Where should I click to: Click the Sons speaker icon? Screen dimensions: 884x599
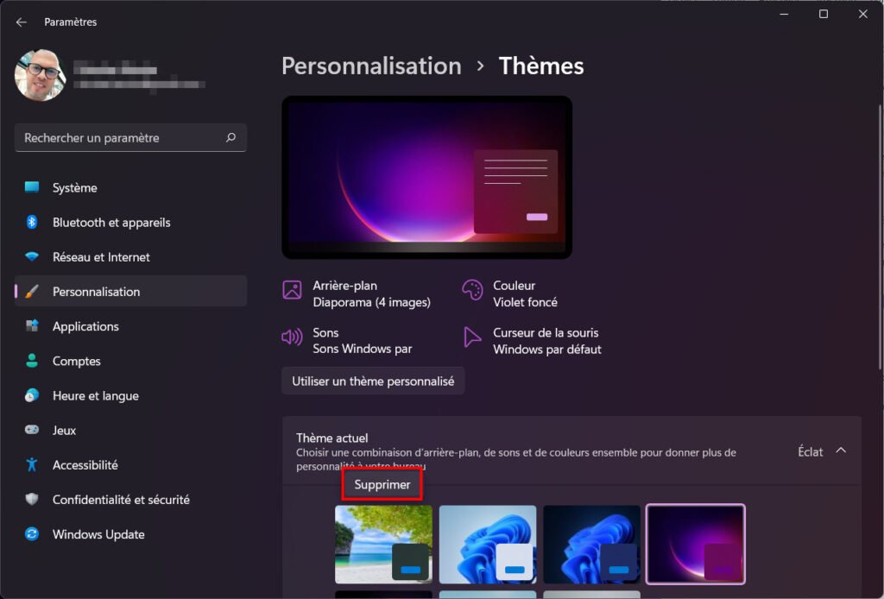click(292, 337)
